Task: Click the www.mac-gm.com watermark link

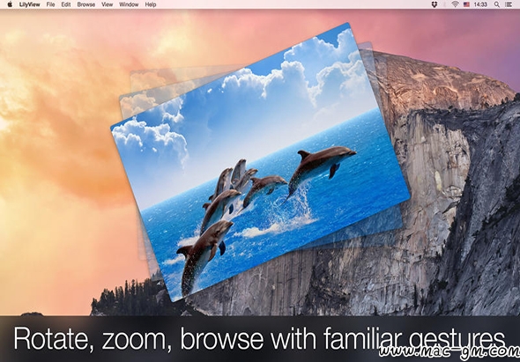Action: click(x=449, y=351)
